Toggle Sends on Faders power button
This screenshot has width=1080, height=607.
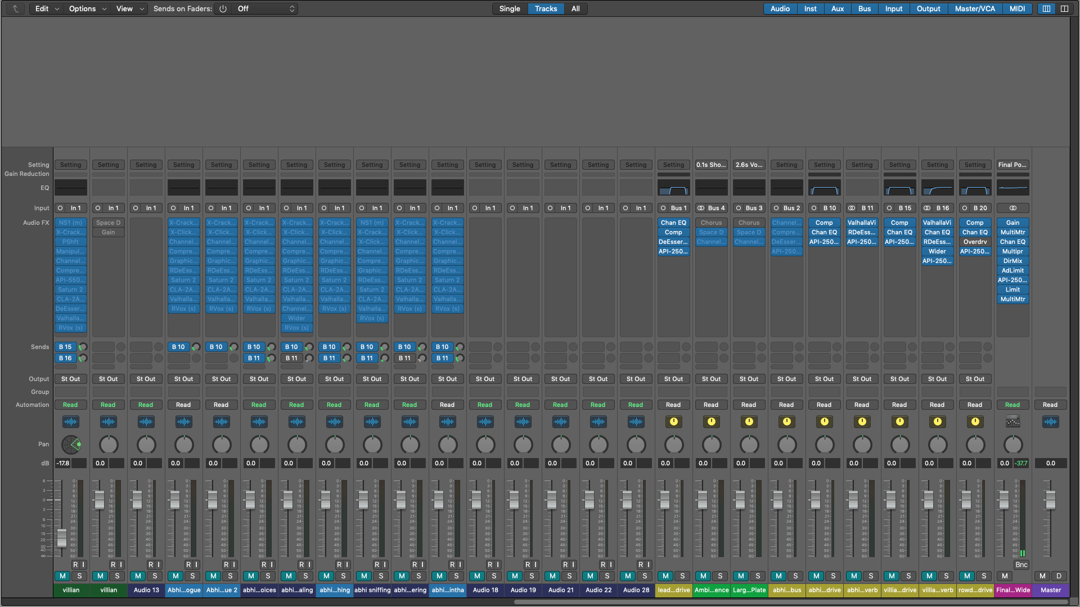[223, 8]
